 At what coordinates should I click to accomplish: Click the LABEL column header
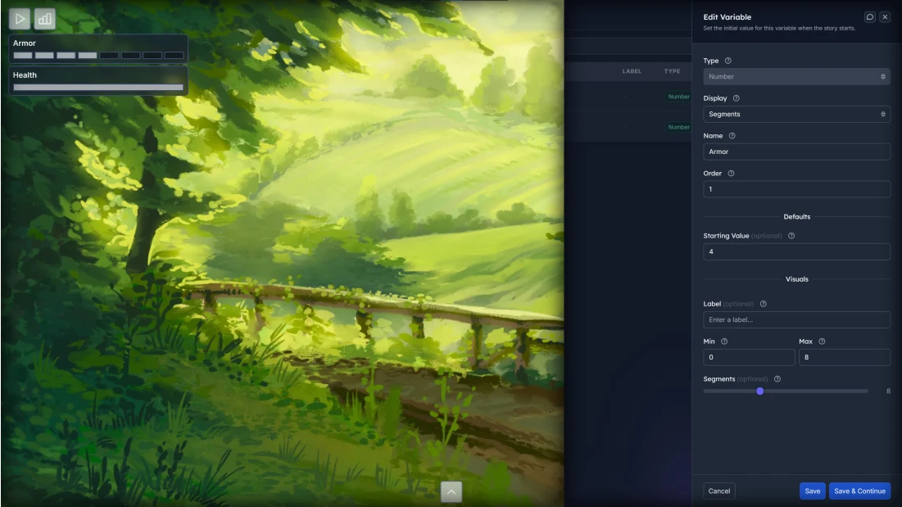[632, 71]
